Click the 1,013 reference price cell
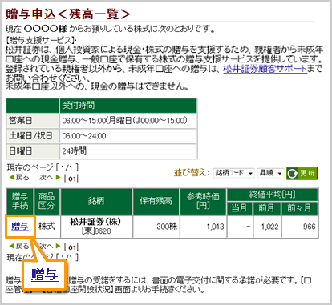The image size is (332, 305). [x=203, y=227]
